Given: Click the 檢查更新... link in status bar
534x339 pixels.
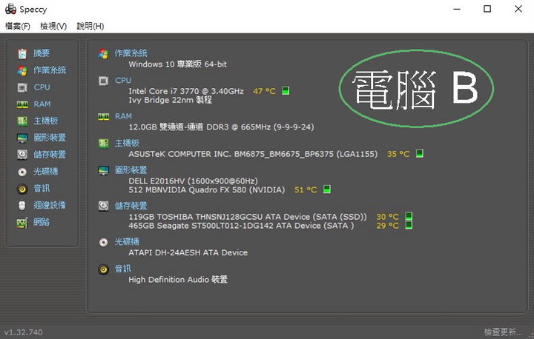Looking at the screenshot, I should coord(503,332).
